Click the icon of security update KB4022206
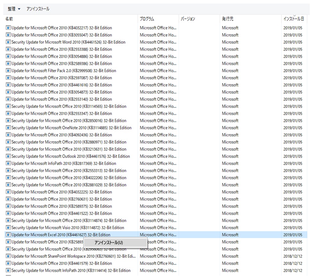Image resolution: width=310 pixels, height=276 pixels. (x=8, y=177)
